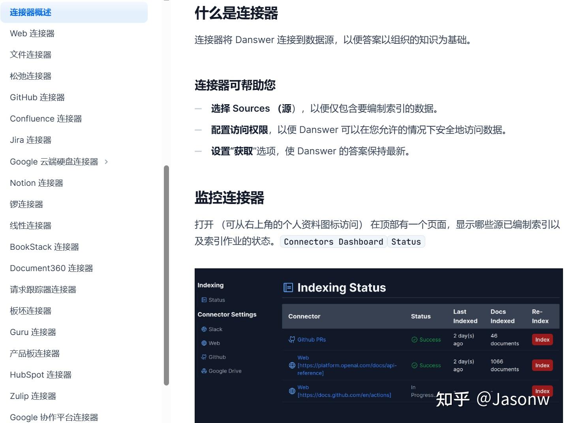Viewport: 565px width, 423px height.
Task: Click globe icon of docs.github.com connector
Action: pyautogui.click(x=292, y=391)
